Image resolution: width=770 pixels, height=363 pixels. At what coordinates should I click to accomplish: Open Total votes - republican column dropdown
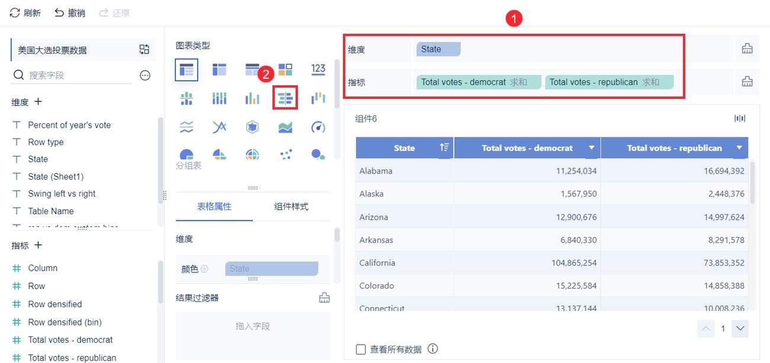pyautogui.click(x=739, y=147)
